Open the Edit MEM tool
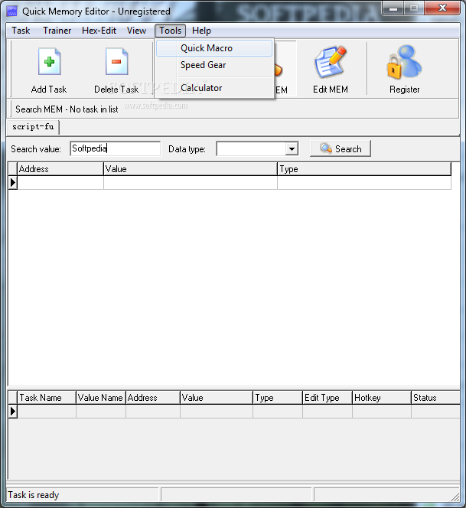The image size is (466, 508). pyautogui.click(x=331, y=70)
